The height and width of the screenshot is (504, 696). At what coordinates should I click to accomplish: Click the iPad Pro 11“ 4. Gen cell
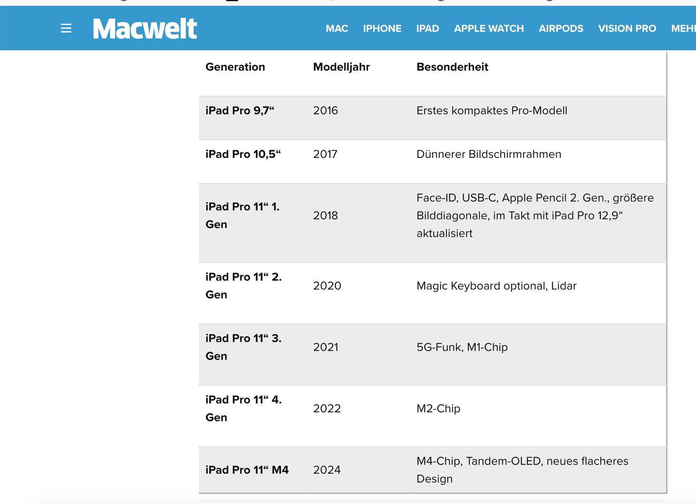(x=244, y=408)
